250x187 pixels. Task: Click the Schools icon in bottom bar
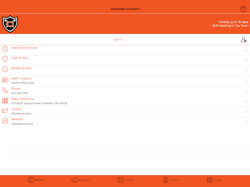pos(166,180)
